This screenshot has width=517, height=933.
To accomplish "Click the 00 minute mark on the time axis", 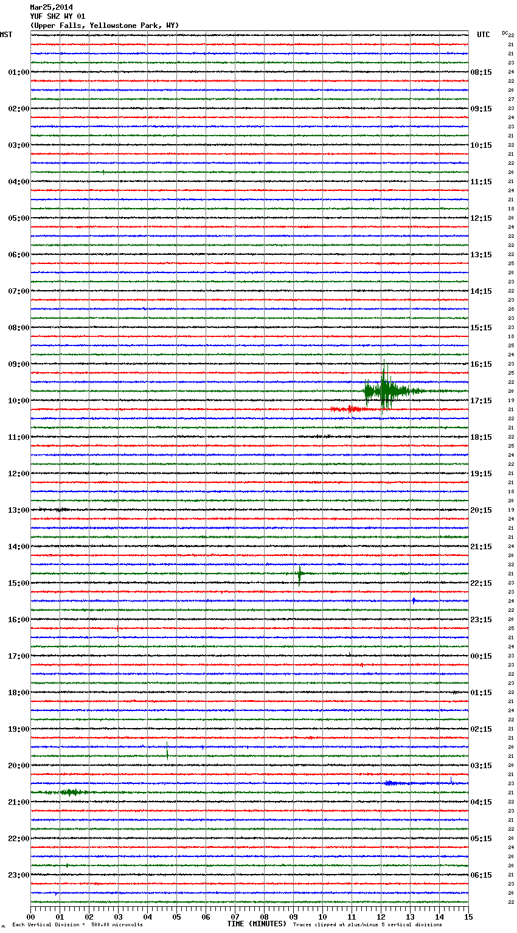I will pyautogui.click(x=30, y=917).
